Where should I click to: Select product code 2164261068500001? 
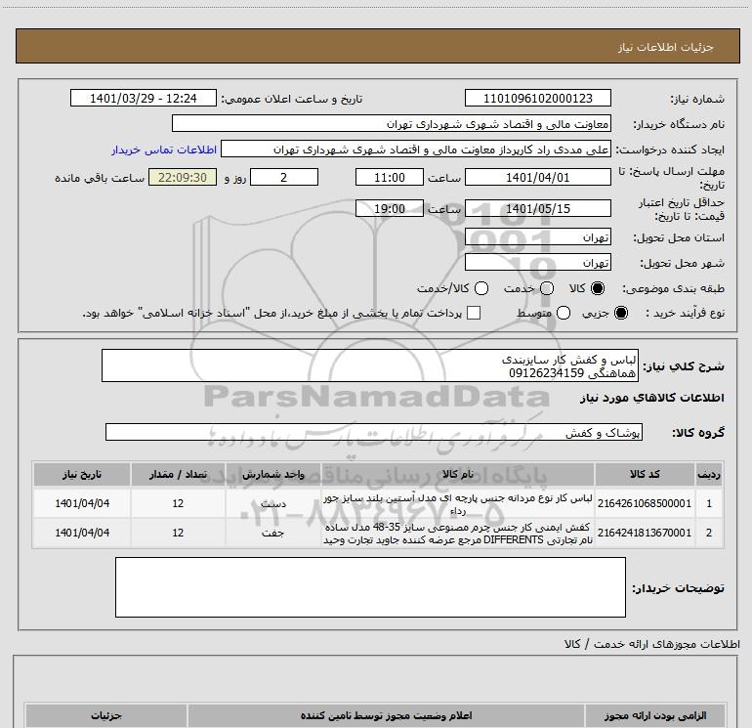[645, 503]
